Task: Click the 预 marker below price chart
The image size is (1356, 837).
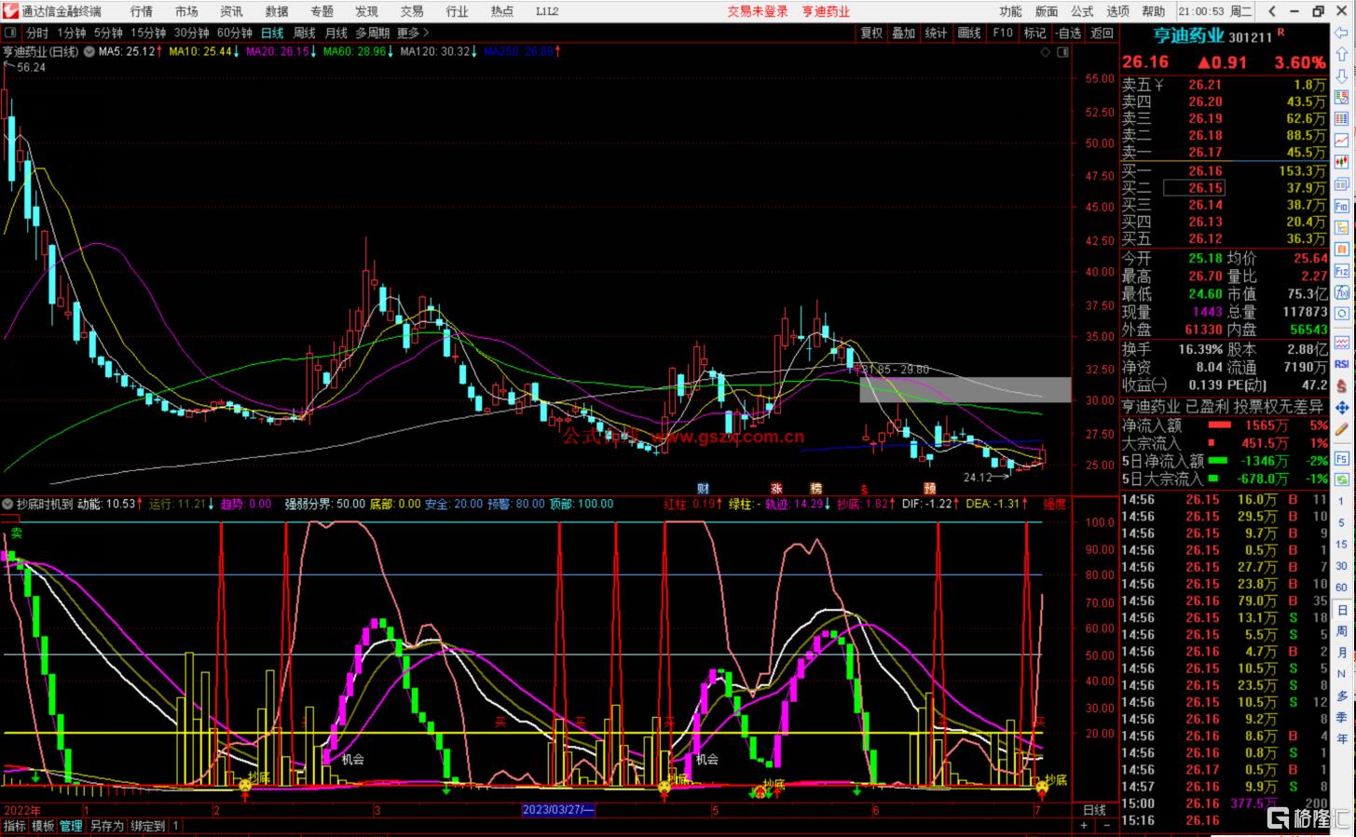Action: 930,489
